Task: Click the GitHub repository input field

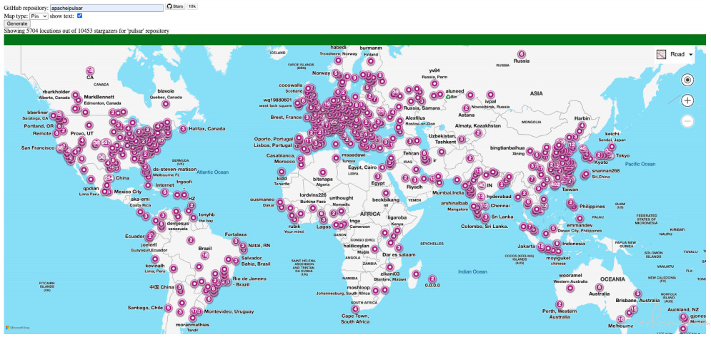Action: (x=106, y=8)
